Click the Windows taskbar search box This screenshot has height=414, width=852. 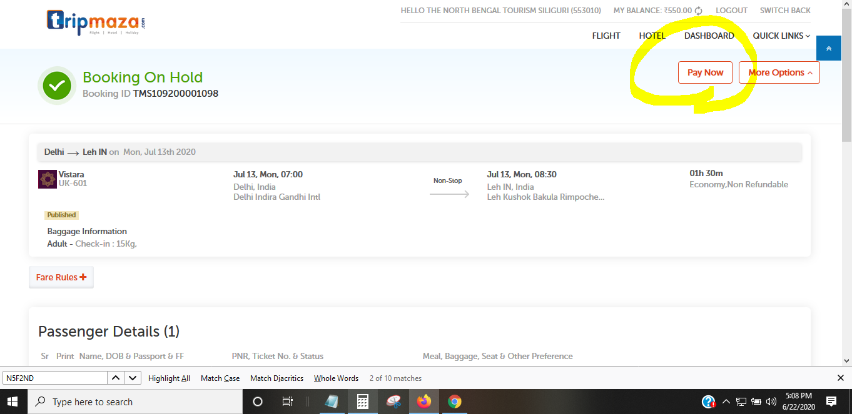[x=135, y=402]
